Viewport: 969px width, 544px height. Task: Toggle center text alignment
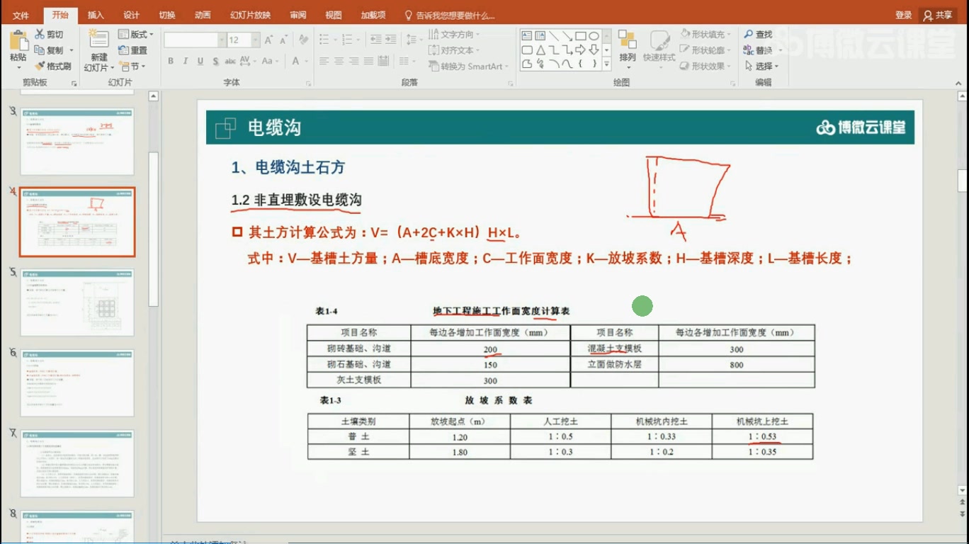(339, 62)
